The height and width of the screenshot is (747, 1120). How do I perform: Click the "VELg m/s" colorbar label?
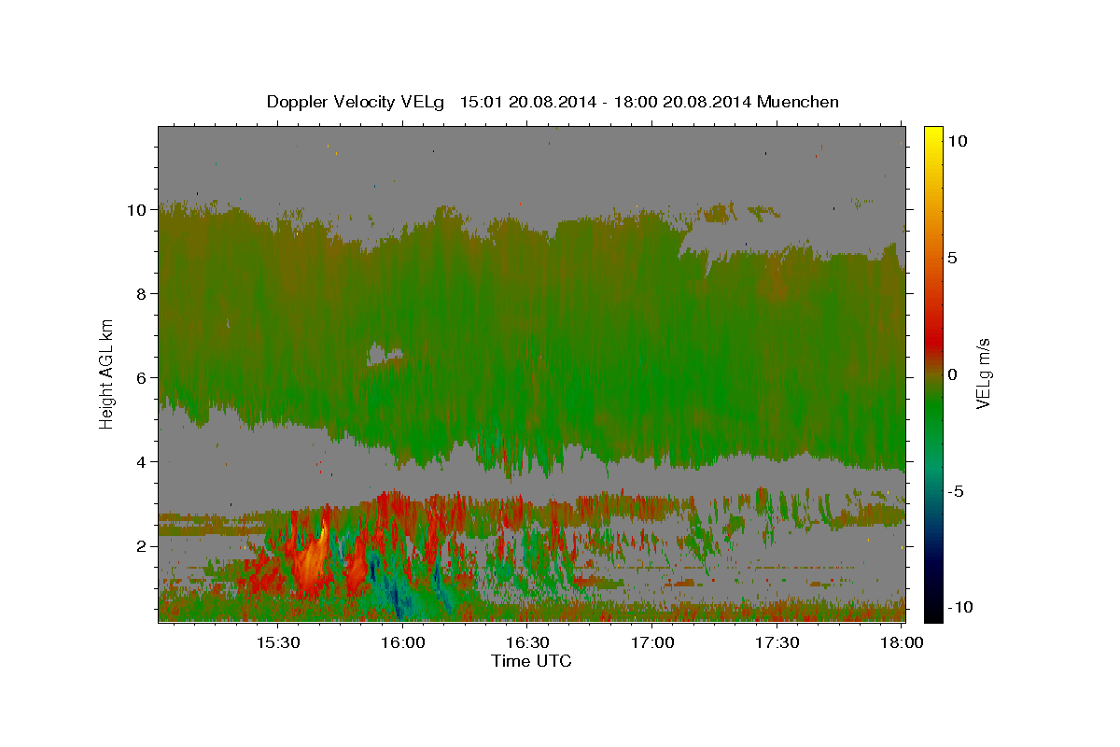coord(983,374)
